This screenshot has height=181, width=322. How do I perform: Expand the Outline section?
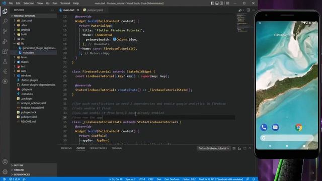click(34, 165)
